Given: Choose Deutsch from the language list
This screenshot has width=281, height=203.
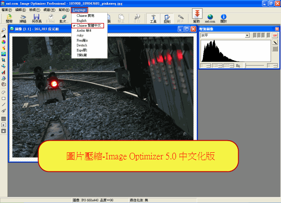Looking at the screenshot, I should click(x=83, y=44).
